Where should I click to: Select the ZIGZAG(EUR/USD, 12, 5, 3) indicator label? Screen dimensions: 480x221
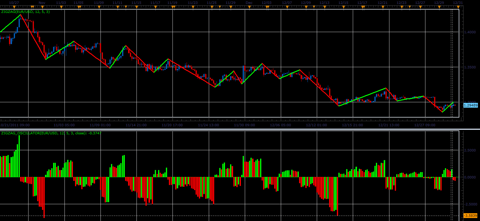click(x=25, y=12)
